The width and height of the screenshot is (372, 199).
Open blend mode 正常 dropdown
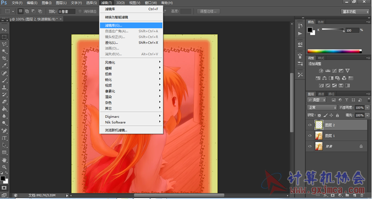point(322,107)
